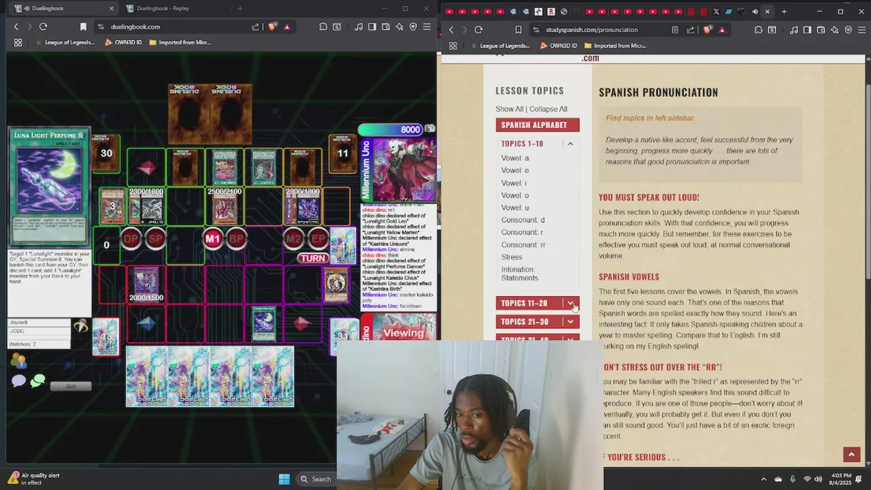Share the duelingbook.com page link
Screen dimensions: 871x490
point(255,27)
